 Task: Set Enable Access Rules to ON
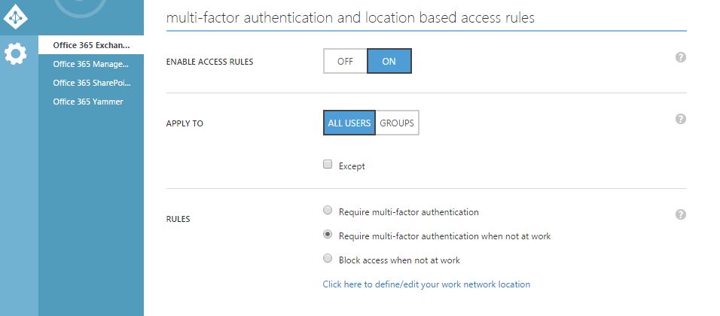click(389, 61)
